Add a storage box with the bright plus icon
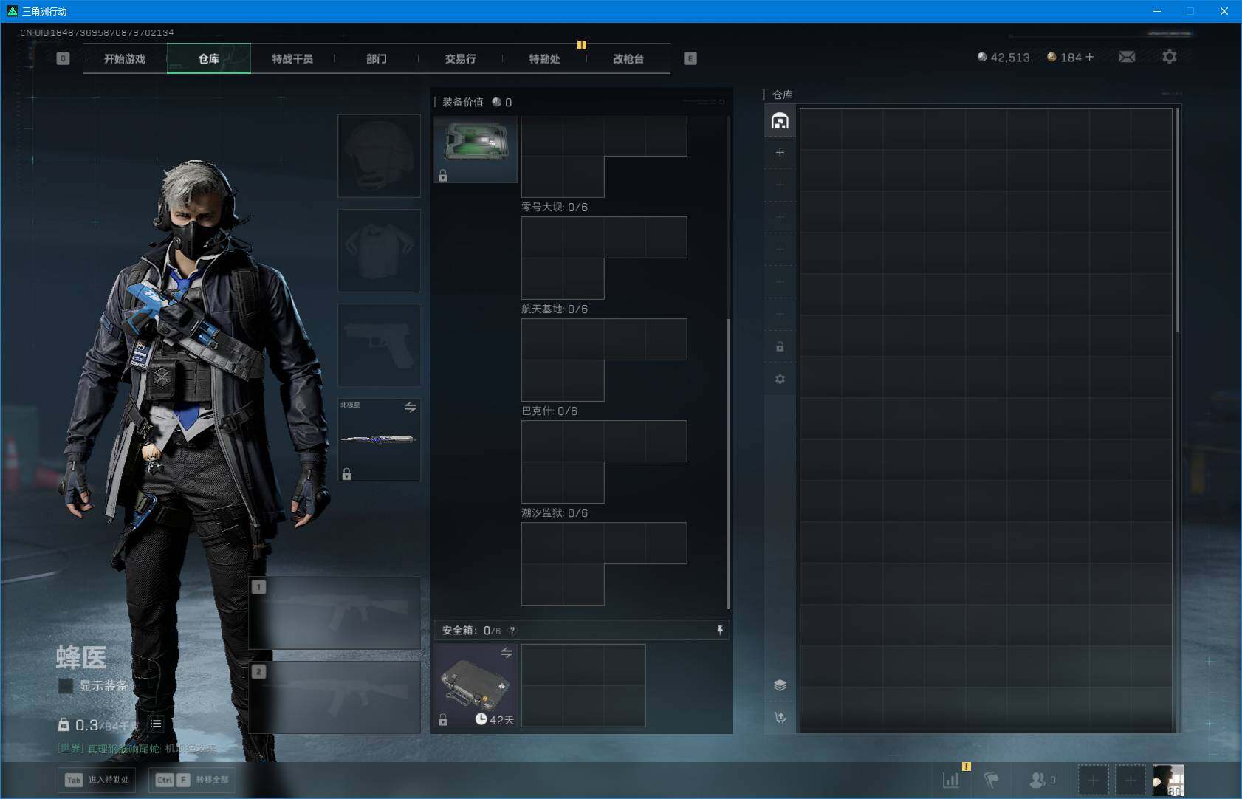This screenshot has height=799, width=1242. (780, 153)
